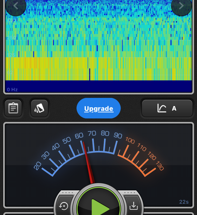Screen dimensions: 197x215
Task: Reset the measurement with the circular arrow
Action: (64, 206)
